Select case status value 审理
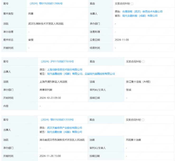The width and height of the screenshot is (175, 161). coord(31,40)
